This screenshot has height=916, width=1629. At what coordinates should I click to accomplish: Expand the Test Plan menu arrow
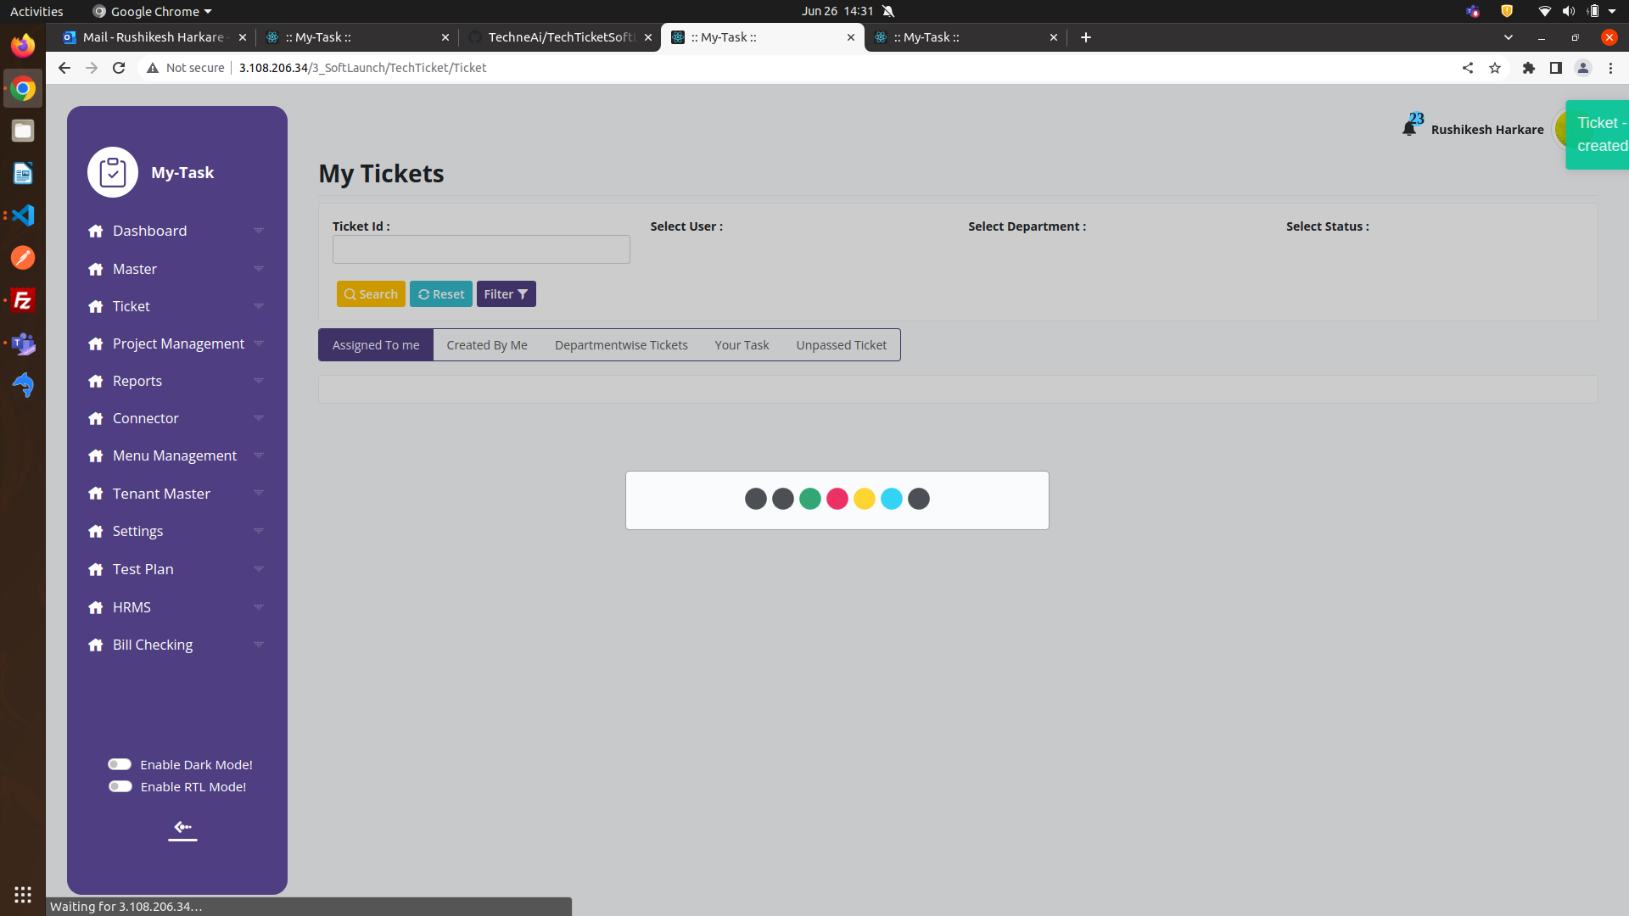(259, 569)
